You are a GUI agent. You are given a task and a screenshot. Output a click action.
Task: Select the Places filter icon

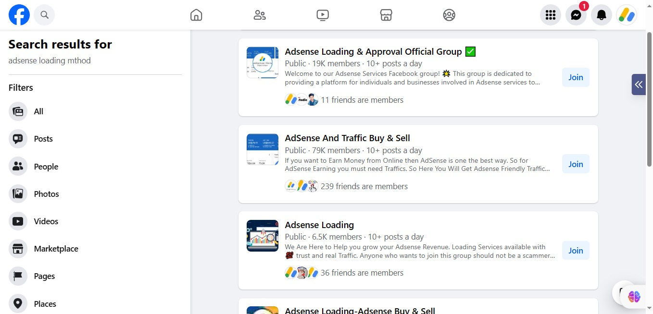coord(18,304)
